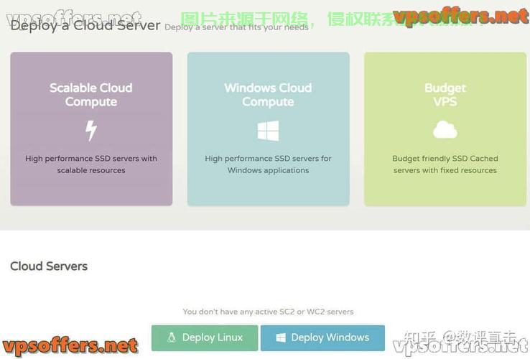Screen dimensions: 530x359
Task: Click the scalable resources SSD servers description
Action: (91, 164)
